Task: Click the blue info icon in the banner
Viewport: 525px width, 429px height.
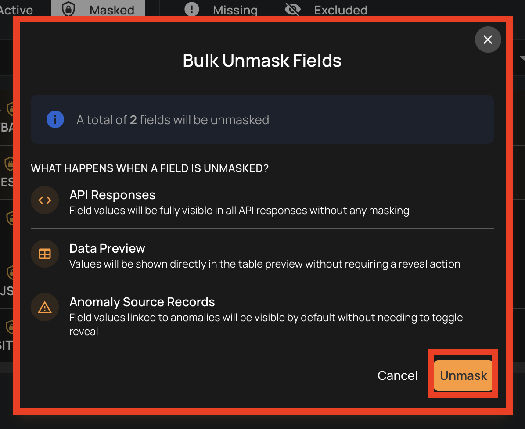Action: (x=55, y=119)
